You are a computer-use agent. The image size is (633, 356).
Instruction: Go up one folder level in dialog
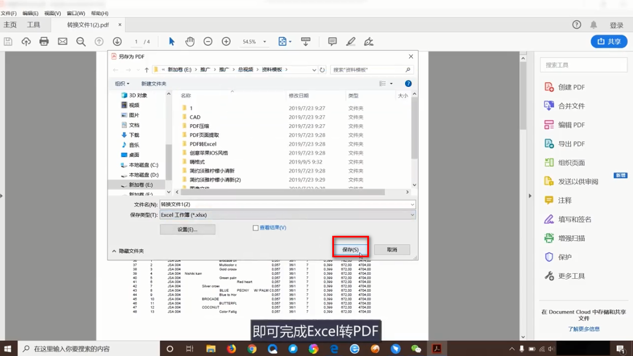click(x=147, y=70)
